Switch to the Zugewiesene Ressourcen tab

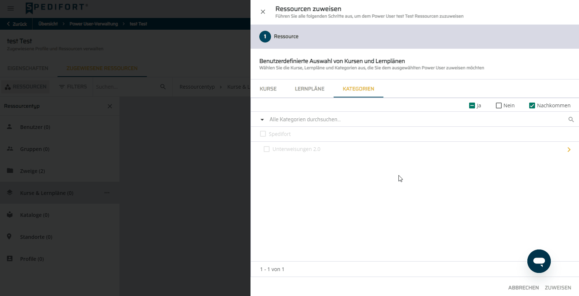click(x=102, y=68)
